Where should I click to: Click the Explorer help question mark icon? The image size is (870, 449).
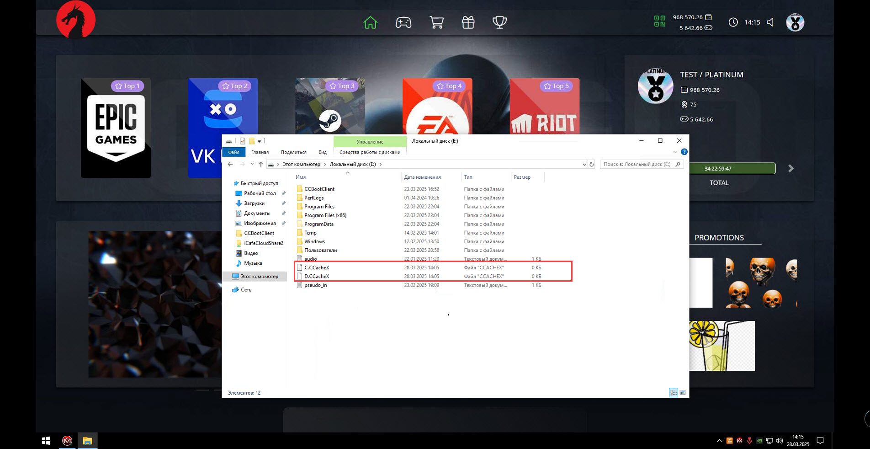tap(684, 152)
